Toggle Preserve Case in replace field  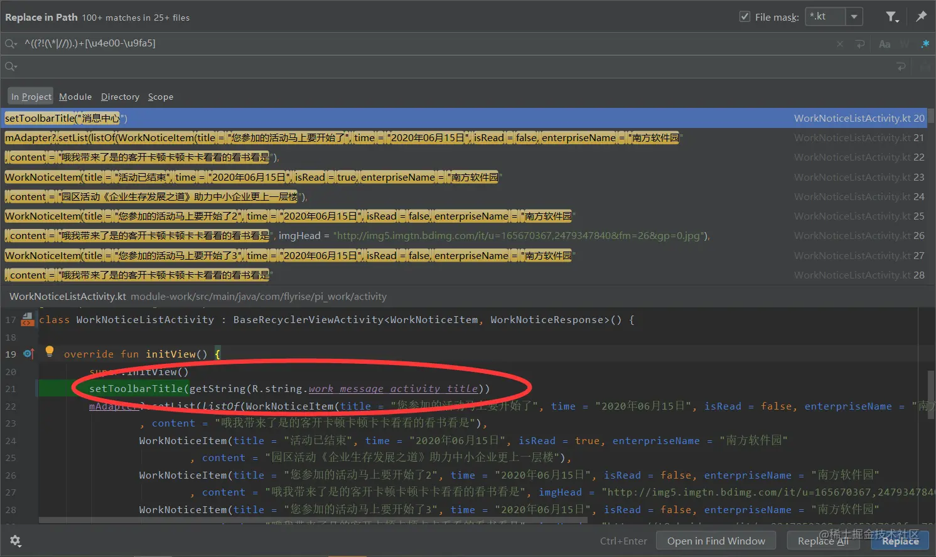point(925,66)
